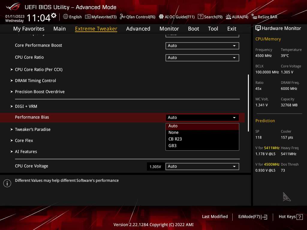Open the Qfan Control fan icon
Viewport: 307px width, 230px height.
122,17
